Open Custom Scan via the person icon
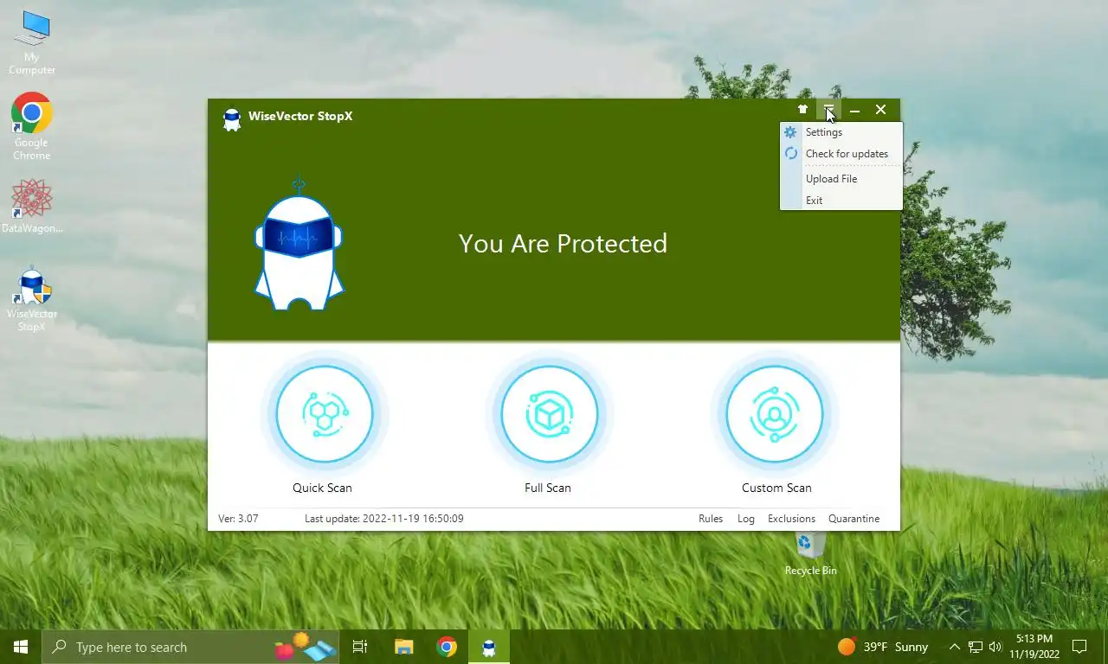The height and width of the screenshot is (664, 1108). [x=775, y=414]
